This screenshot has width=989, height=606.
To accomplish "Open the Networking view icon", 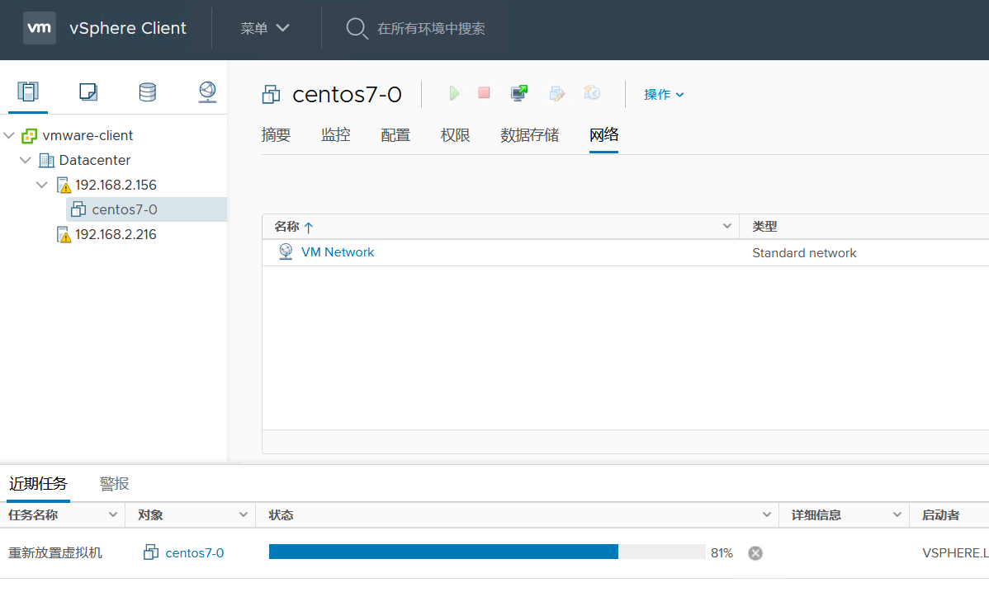I will pos(207,92).
